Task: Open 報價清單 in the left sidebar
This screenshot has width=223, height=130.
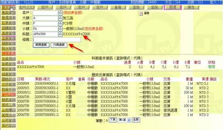Action: 8,18
